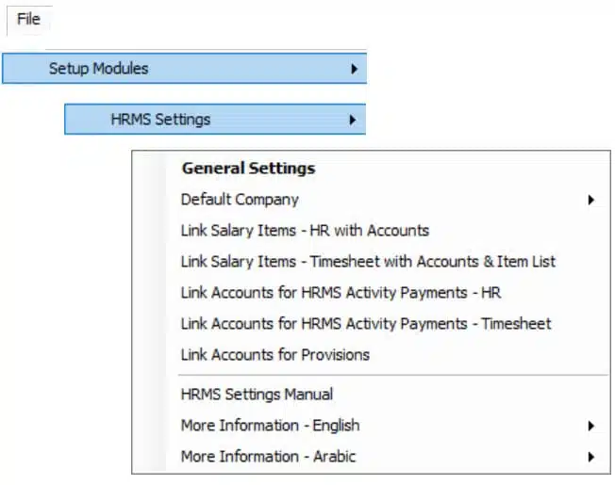Click the blank icon margin beside Link Accounts for Provisions

[x=150, y=355]
